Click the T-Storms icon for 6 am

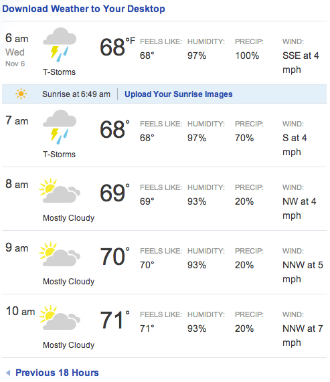(60, 45)
